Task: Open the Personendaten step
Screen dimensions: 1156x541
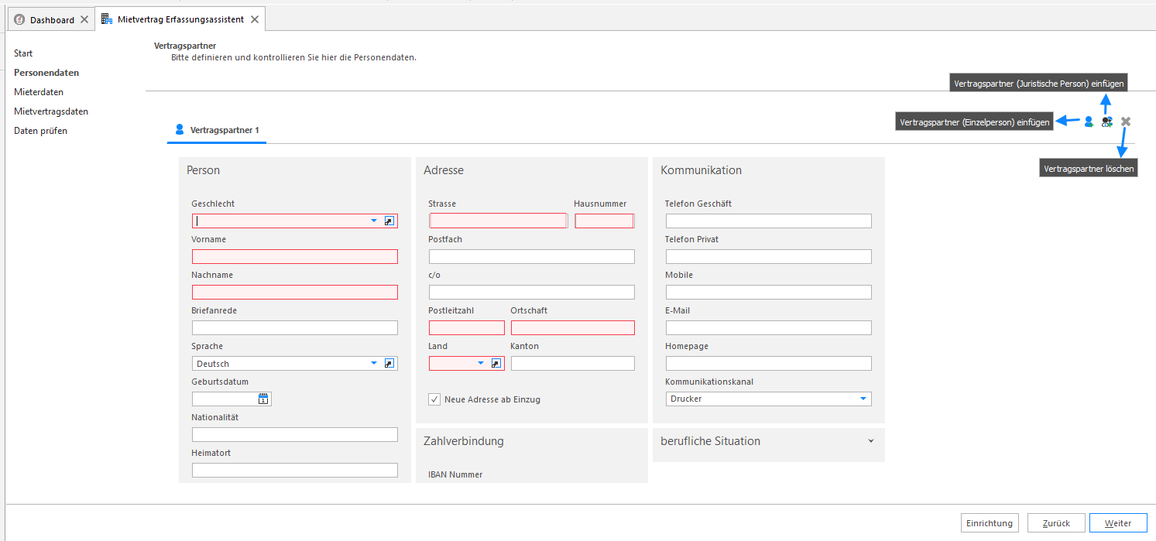Action: (x=46, y=73)
